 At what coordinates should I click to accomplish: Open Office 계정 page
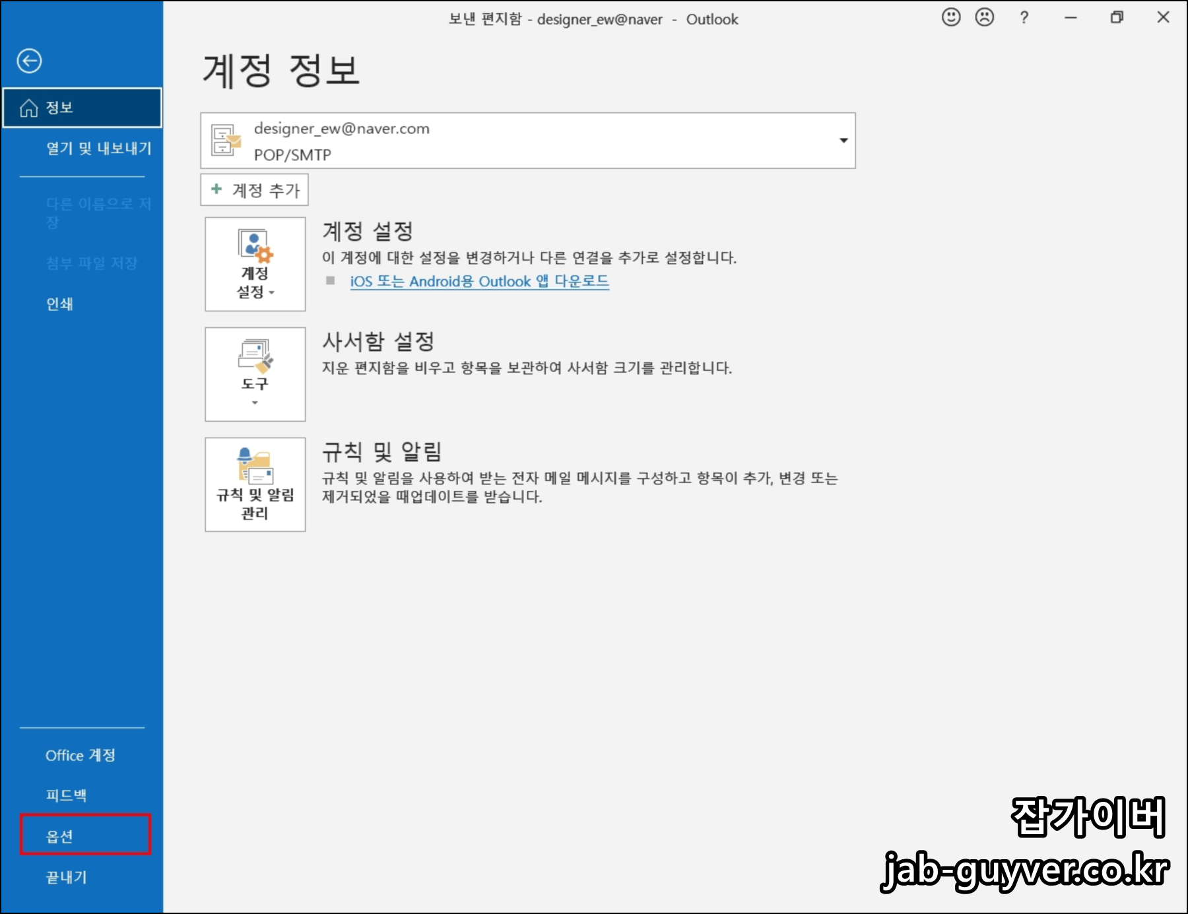[x=82, y=755]
